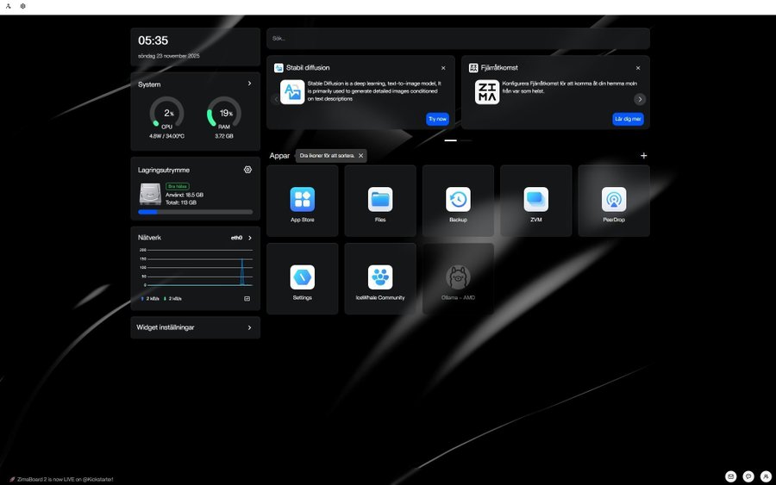
Task: Expand the System widget details
Action: coord(249,84)
